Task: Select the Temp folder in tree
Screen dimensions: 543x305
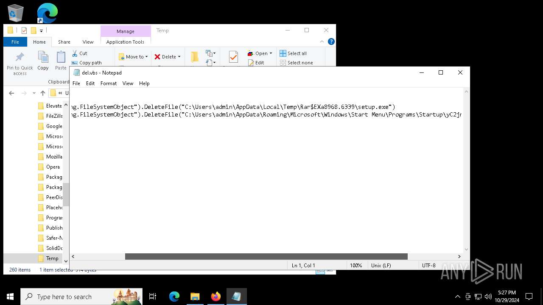Action: [x=48, y=258]
